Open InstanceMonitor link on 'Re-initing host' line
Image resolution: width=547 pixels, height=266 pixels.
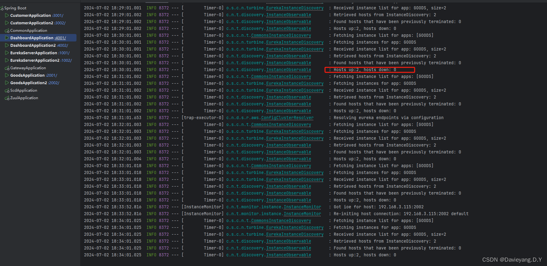click(x=302, y=214)
